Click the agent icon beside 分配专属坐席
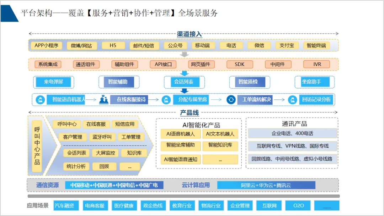Screen dimensions: 384x216 tap(166, 100)
